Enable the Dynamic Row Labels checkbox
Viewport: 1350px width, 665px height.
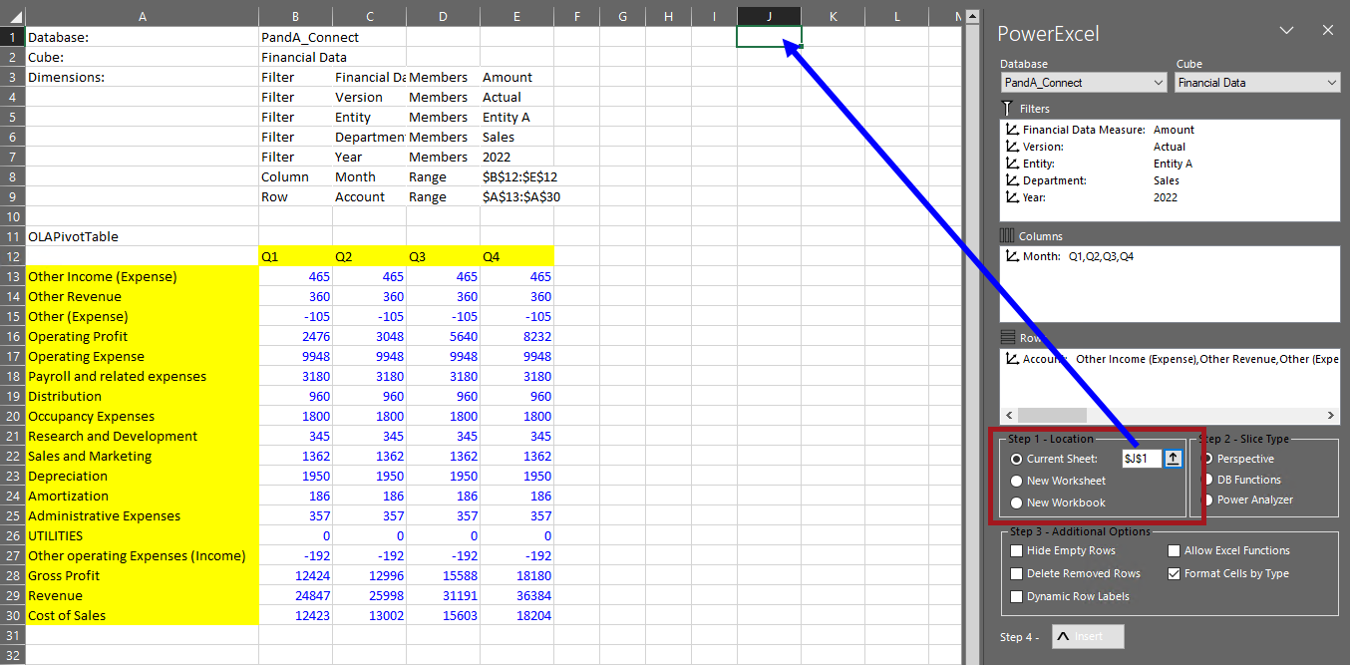point(1017,596)
